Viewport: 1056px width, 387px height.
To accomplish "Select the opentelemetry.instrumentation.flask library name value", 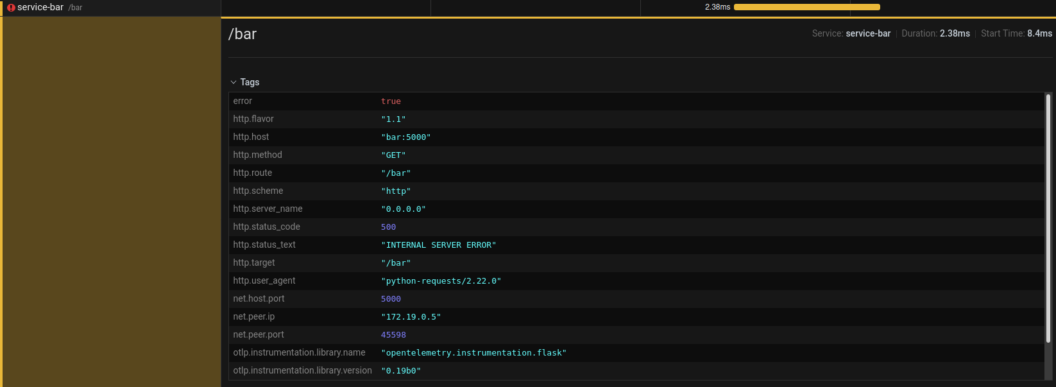I will pos(473,353).
